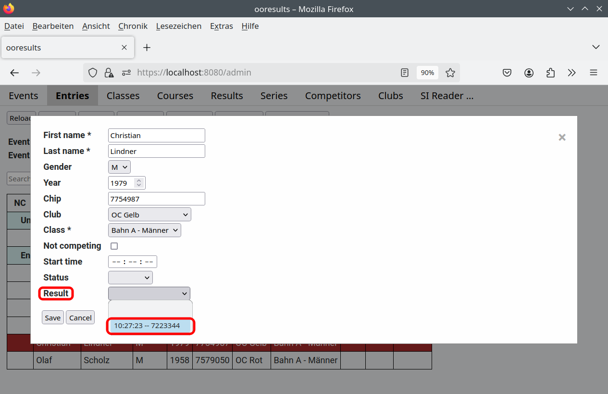Close the ooresults browser tab
This screenshot has height=394, width=608.
(x=124, y=48)
